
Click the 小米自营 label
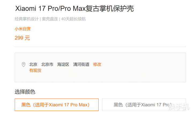coord(23,29)
